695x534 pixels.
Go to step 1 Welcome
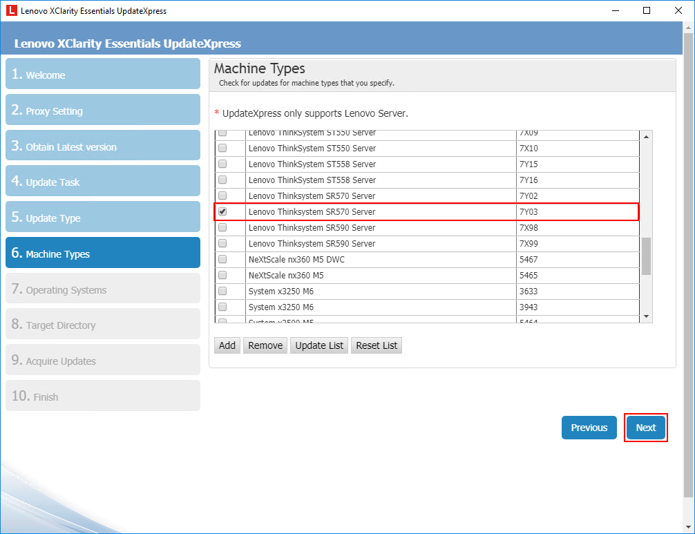[103, 74]
